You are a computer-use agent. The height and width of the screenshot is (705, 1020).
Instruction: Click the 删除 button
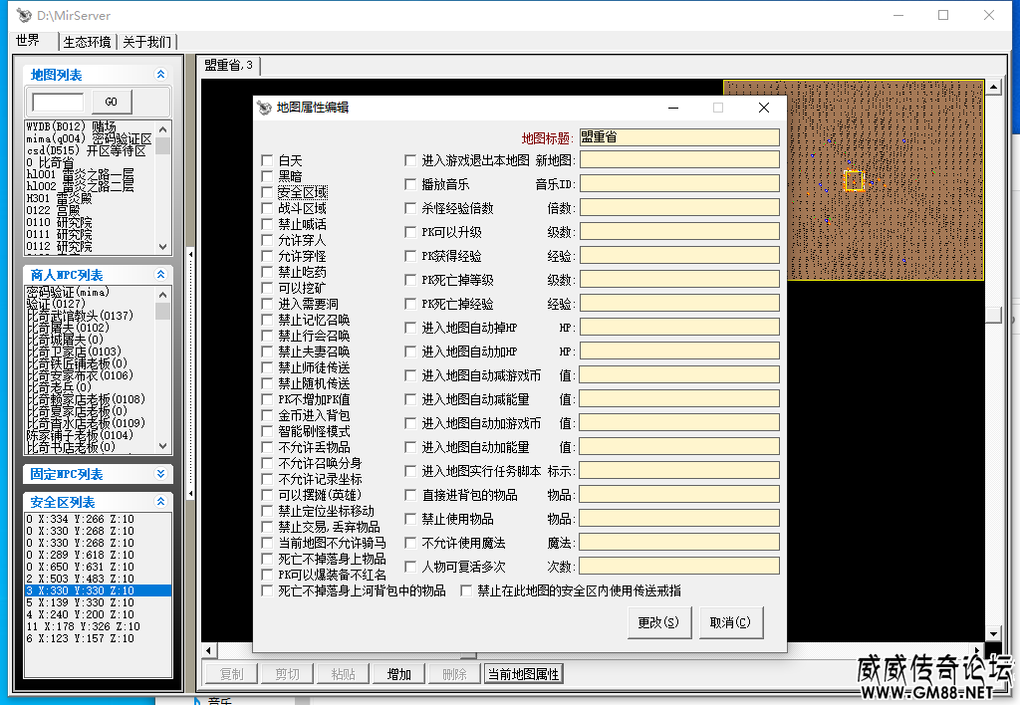pos(454,674)
